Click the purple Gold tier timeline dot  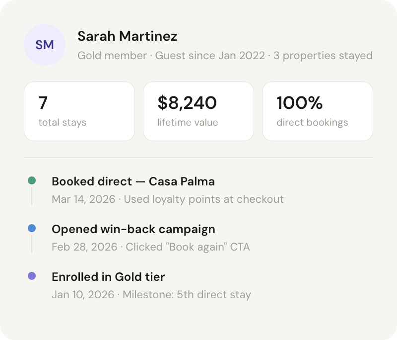click(x=32, y=276)
